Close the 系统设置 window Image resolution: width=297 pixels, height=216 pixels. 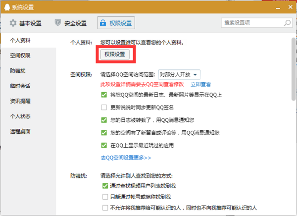click(291, 7)
